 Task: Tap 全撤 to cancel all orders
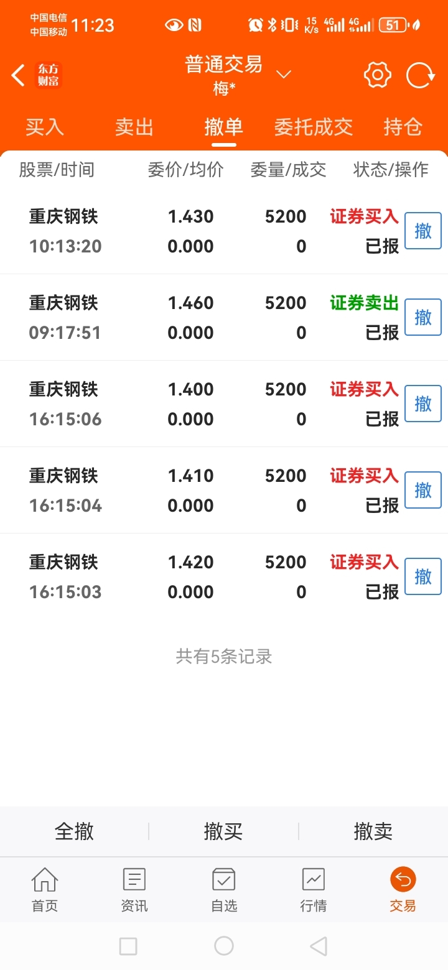point(75,831)
